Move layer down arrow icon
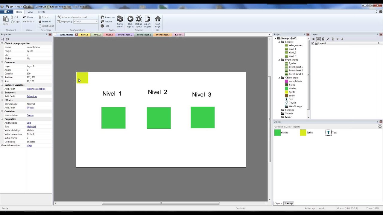Screen dimensions: 383x215 (342, 39)
